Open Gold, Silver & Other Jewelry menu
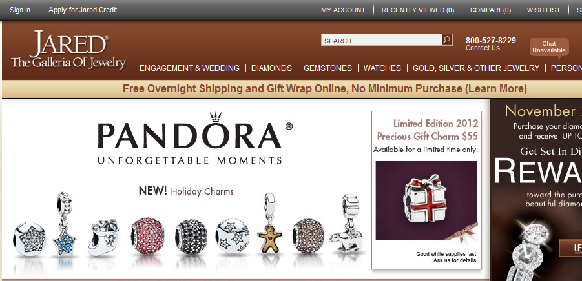 point(476,68)
